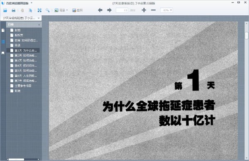The width and height of the screenshot is (249, 161).
Task: Select 第6天 人生四极... chapter
Action: (26, 76)
